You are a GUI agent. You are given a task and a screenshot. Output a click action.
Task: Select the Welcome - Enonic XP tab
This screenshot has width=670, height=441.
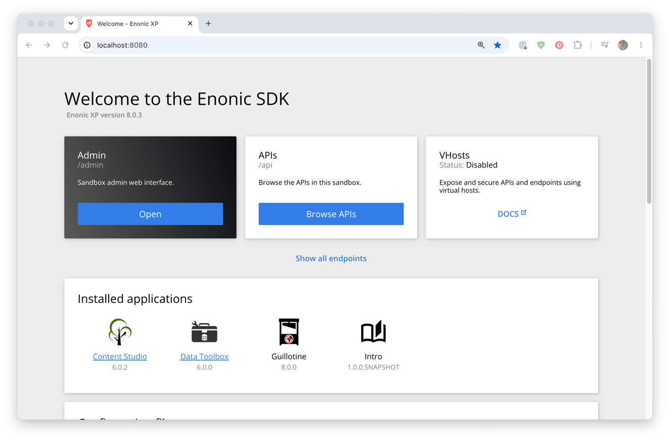pos(140,24)
